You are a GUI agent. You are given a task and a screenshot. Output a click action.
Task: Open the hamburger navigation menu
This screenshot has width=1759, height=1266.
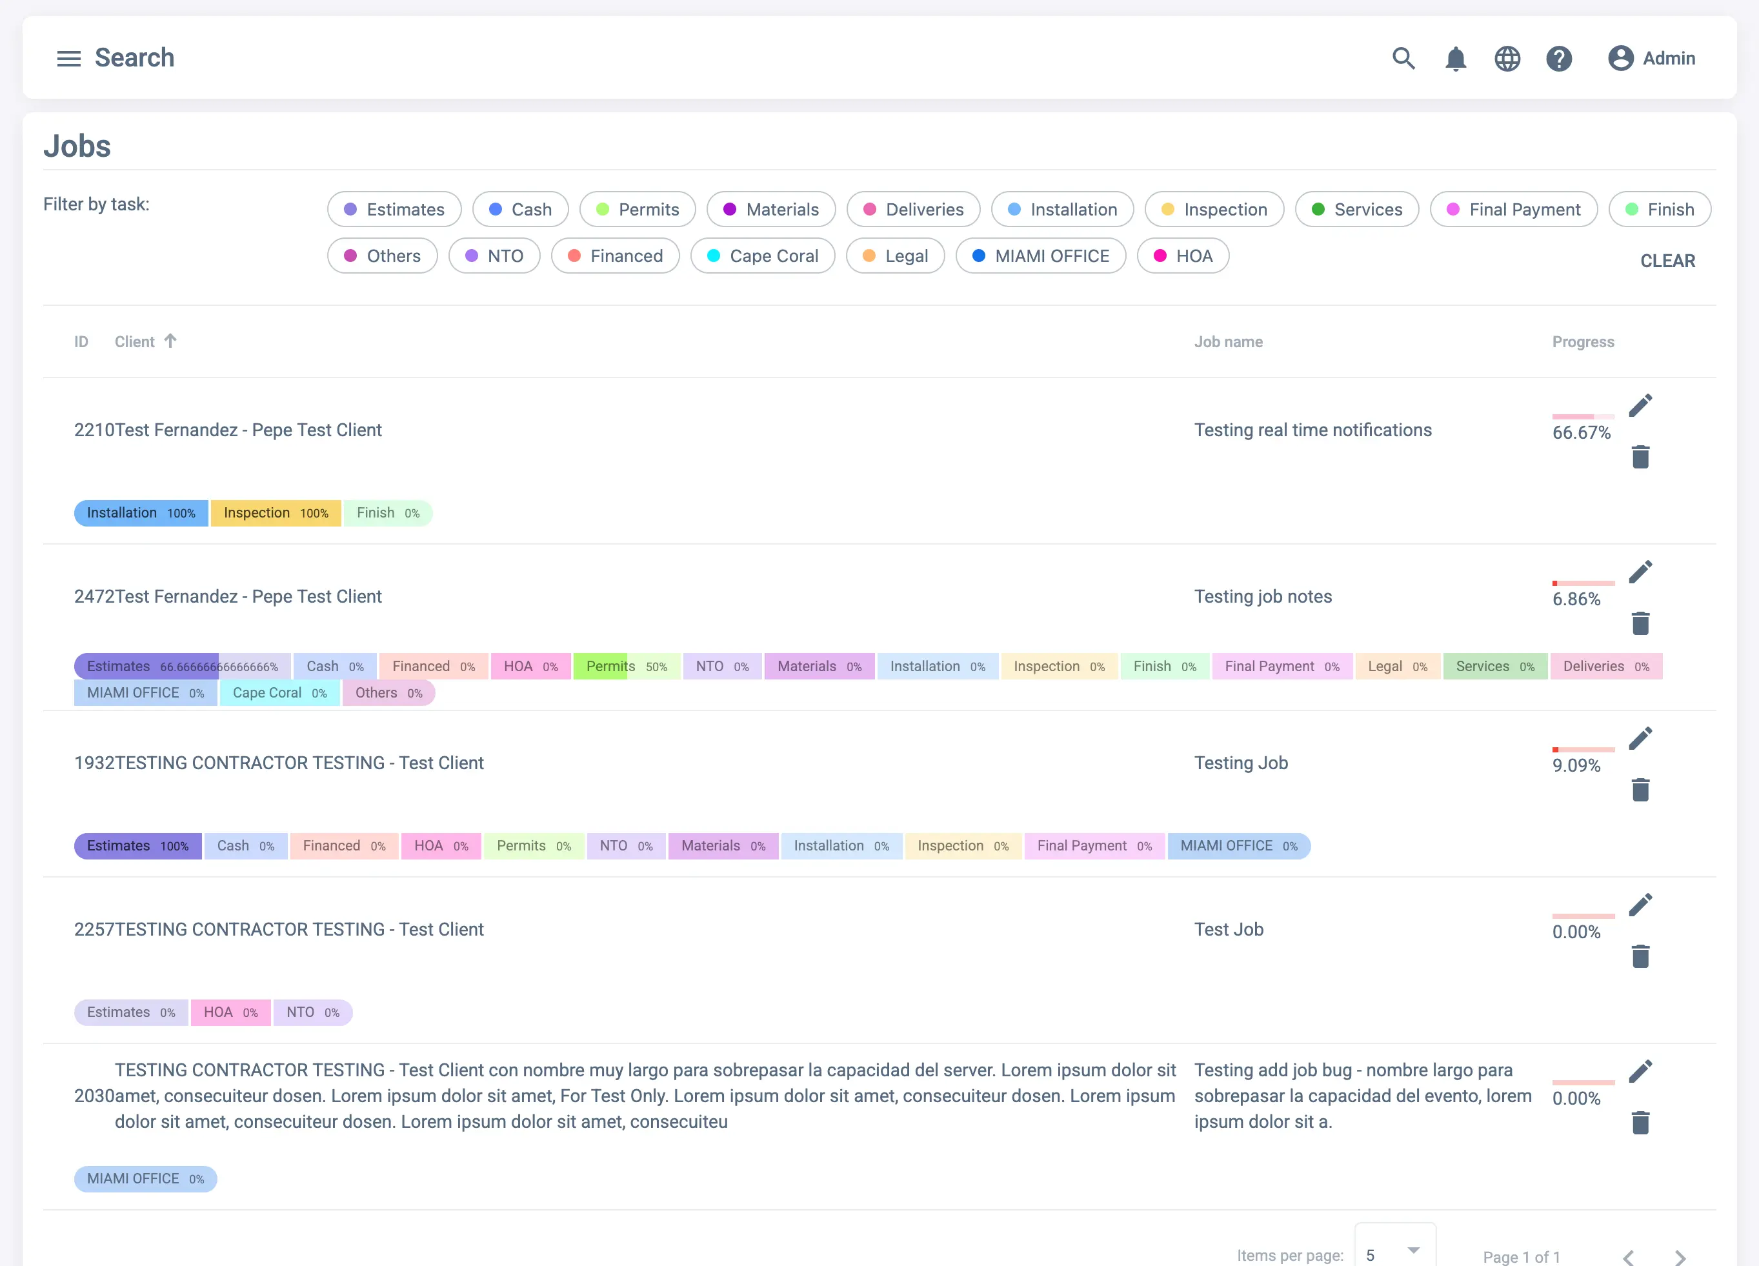point(69,58)
